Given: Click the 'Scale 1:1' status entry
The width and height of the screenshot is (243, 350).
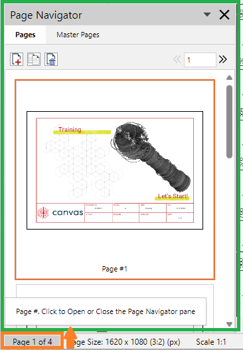Looking at the screenshot, I should click(211, 342).
